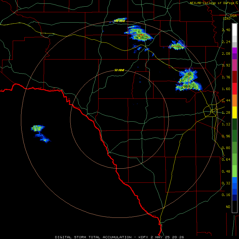The height and width of the screenshot is (239, 239).
Task: Pick the dark red swatch in the legend
Action: point(234,77)
